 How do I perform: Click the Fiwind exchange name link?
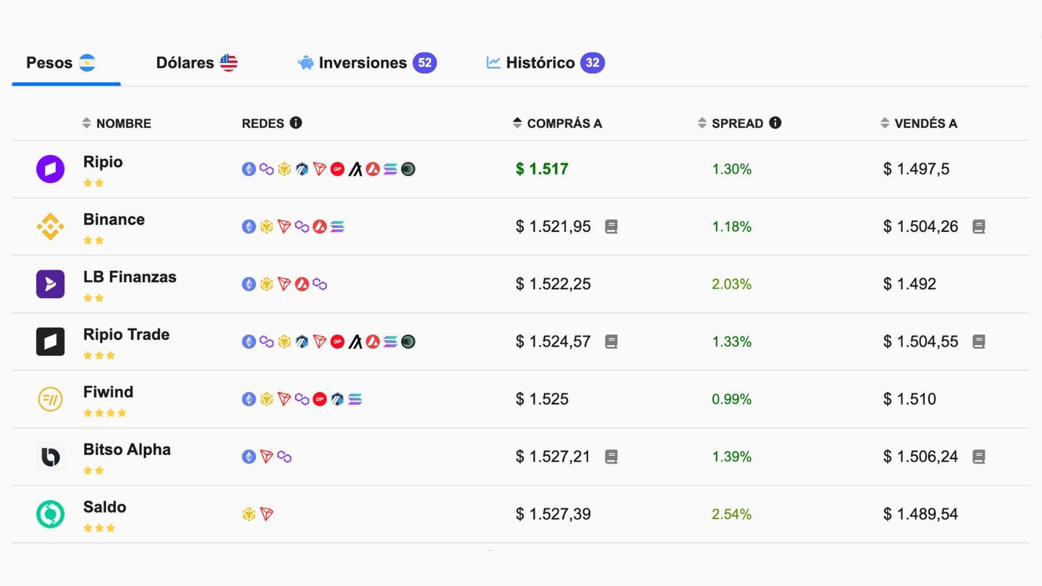click(108, 392)
